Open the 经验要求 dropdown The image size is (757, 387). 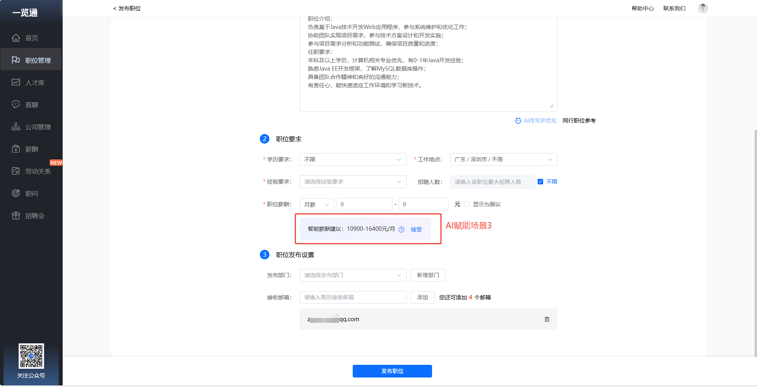click(353, 182)
